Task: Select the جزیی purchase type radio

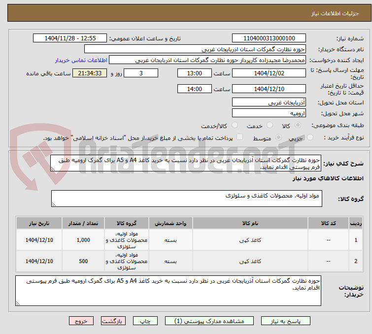Action: (310, 137)
